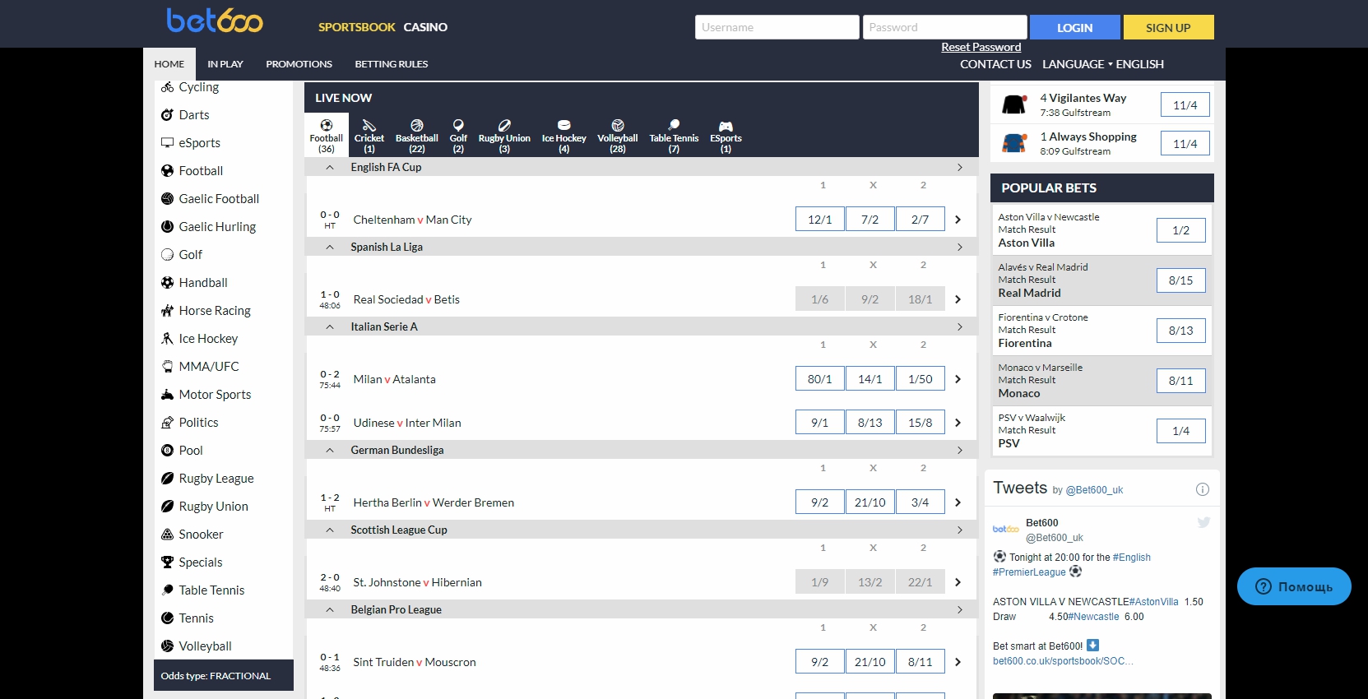Select the Handball icon in the sidebar
The height and width of the screenshot is (699, 1368).
click(x=167, y=283)
